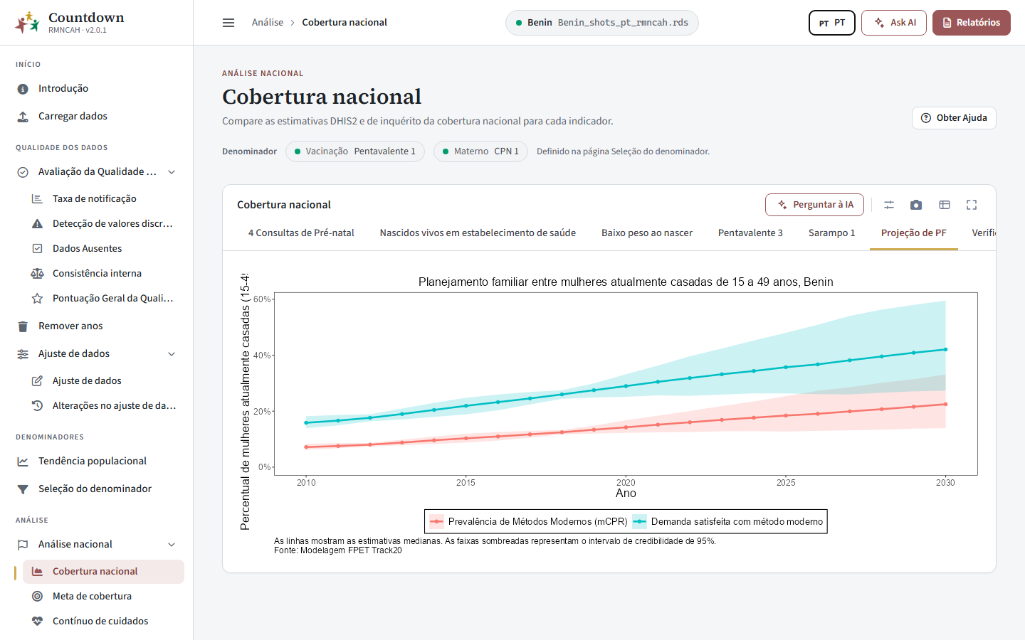Toggle the sidebar hamburger menu
Viewport: 1025px width, 640px height.
coord(228,23)
